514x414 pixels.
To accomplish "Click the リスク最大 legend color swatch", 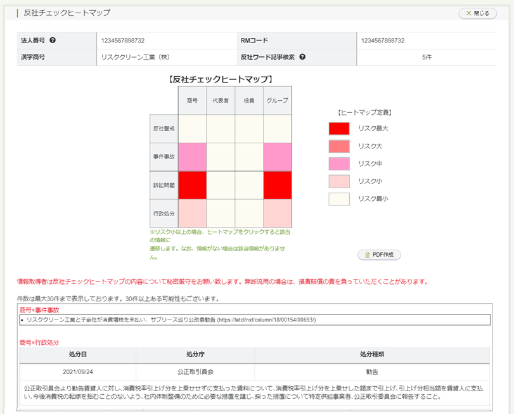I will [x=339, y=129].
